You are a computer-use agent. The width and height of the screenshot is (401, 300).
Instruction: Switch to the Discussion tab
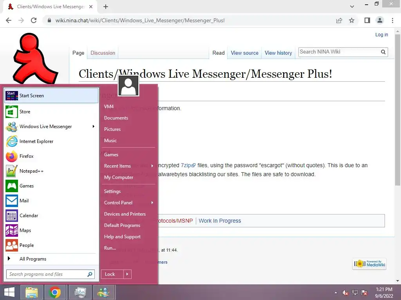coord(103,53)
